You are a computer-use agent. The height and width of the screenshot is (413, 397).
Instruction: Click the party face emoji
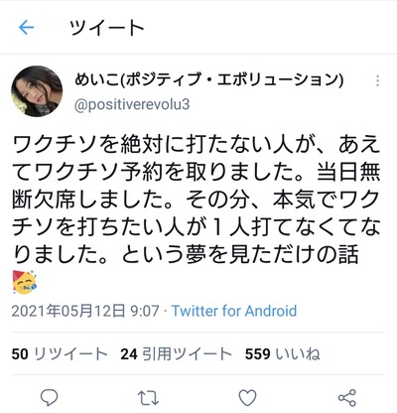(x=24, y=282)
